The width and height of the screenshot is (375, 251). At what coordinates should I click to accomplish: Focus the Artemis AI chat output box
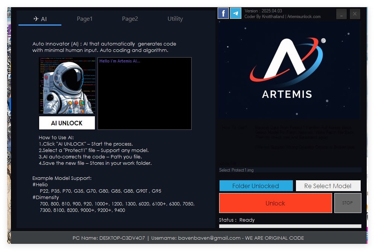145,94
